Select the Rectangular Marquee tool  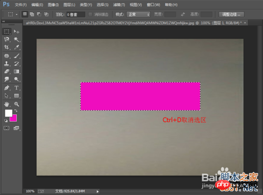(7, 31)
